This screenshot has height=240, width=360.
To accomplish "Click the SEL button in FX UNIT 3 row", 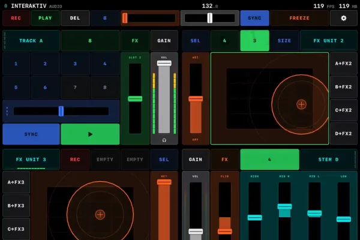I will tap(164, 160).
